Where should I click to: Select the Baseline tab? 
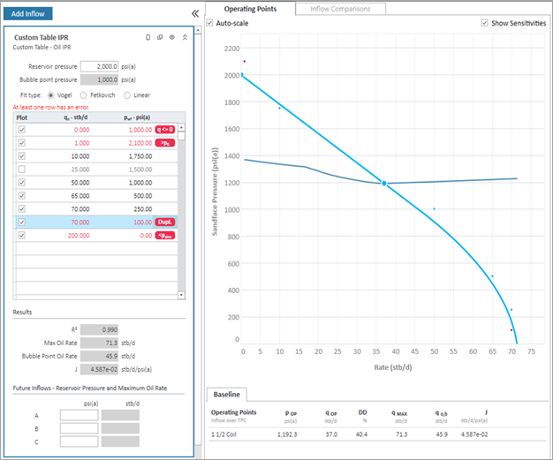226,395
